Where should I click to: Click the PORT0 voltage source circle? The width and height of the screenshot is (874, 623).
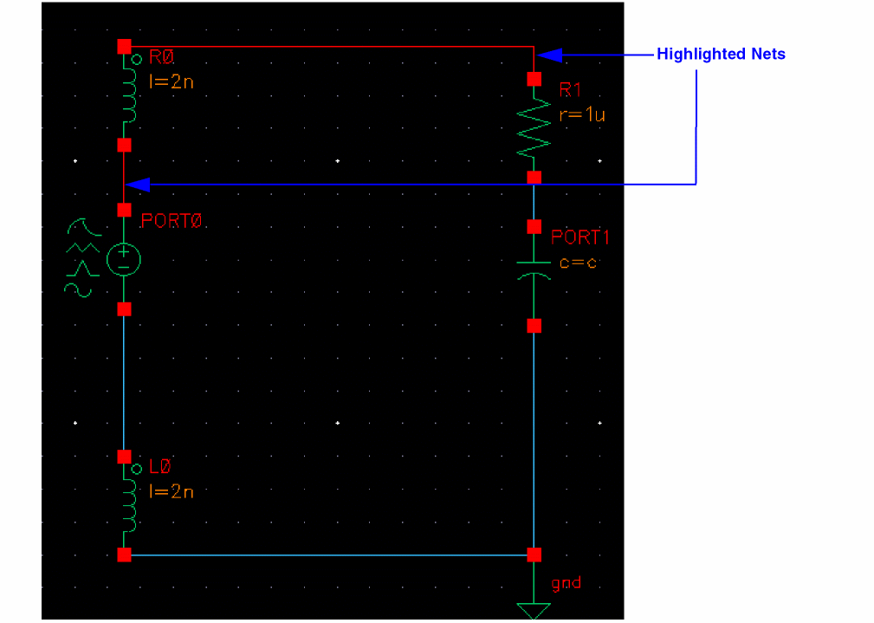tap(124, 259)
